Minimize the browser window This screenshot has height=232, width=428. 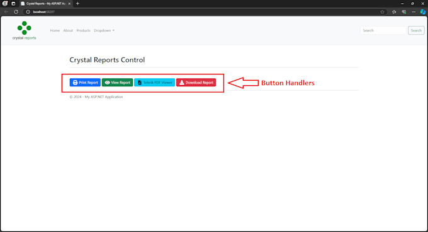coord(402,4)
